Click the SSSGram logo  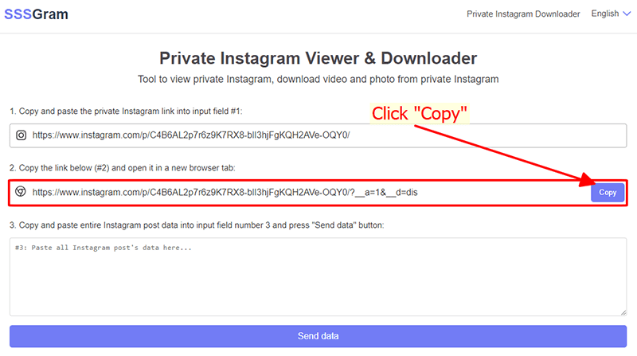pos(36,14)
